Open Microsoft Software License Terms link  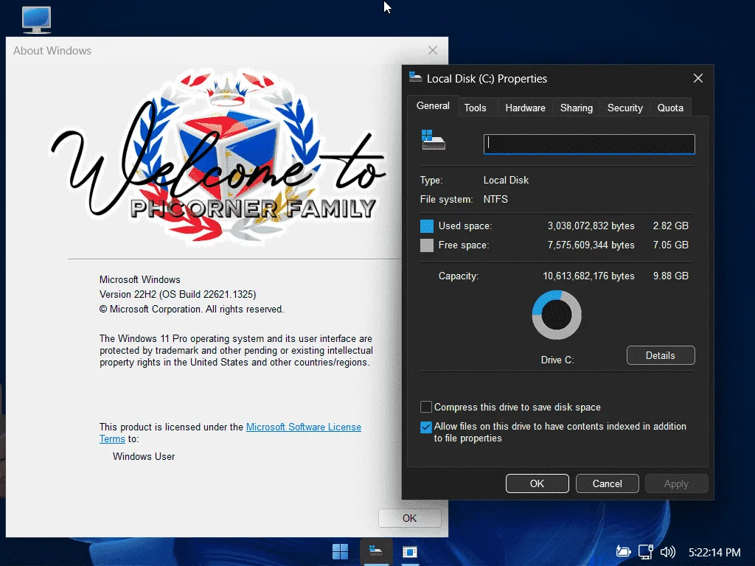(303, 427)
